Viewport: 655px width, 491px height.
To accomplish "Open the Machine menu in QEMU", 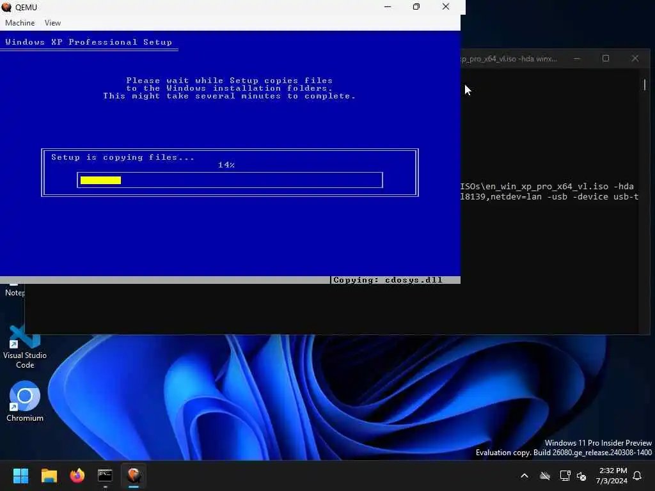I will click(x=20, y=23).
